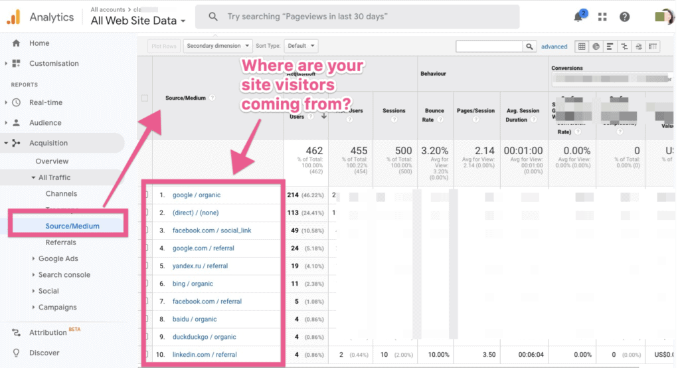The height and width of the screenshot is (368, 680).
Task: Switch to Term cloud view icon
Action: pos(638,46)
